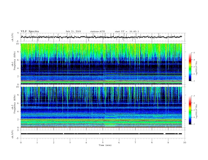The width and height of the screenshot is (208, 160).
Task: Click the "ch.3(V)" axis label
Action: 13,134
